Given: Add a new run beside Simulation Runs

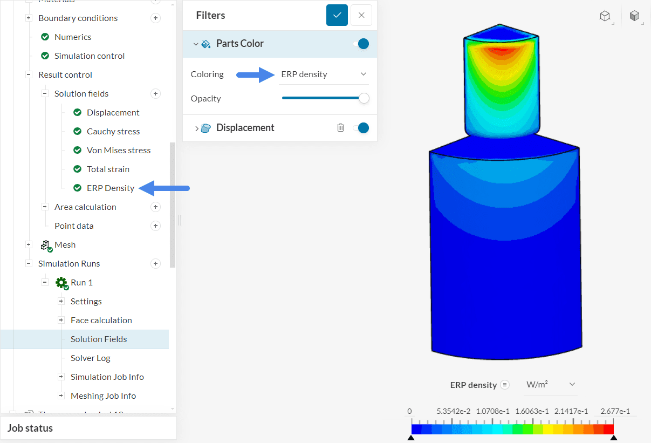Looking at the screenshot, I should [x=155, y=263].
